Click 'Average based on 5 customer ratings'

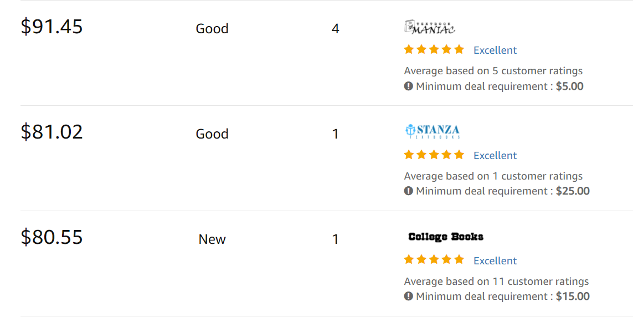(x=493, y=71)
